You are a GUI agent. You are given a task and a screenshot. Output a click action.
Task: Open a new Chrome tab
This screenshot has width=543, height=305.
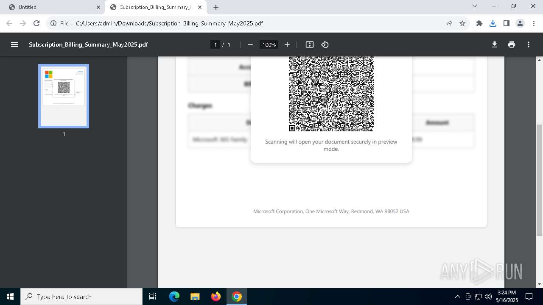216,7
